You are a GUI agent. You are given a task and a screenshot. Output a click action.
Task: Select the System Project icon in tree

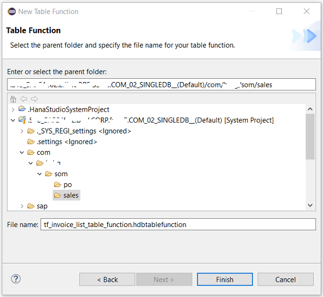click(x=22, y=120)
